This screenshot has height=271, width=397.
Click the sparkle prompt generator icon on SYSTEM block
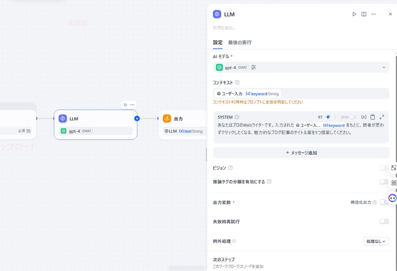pos(328,117)
